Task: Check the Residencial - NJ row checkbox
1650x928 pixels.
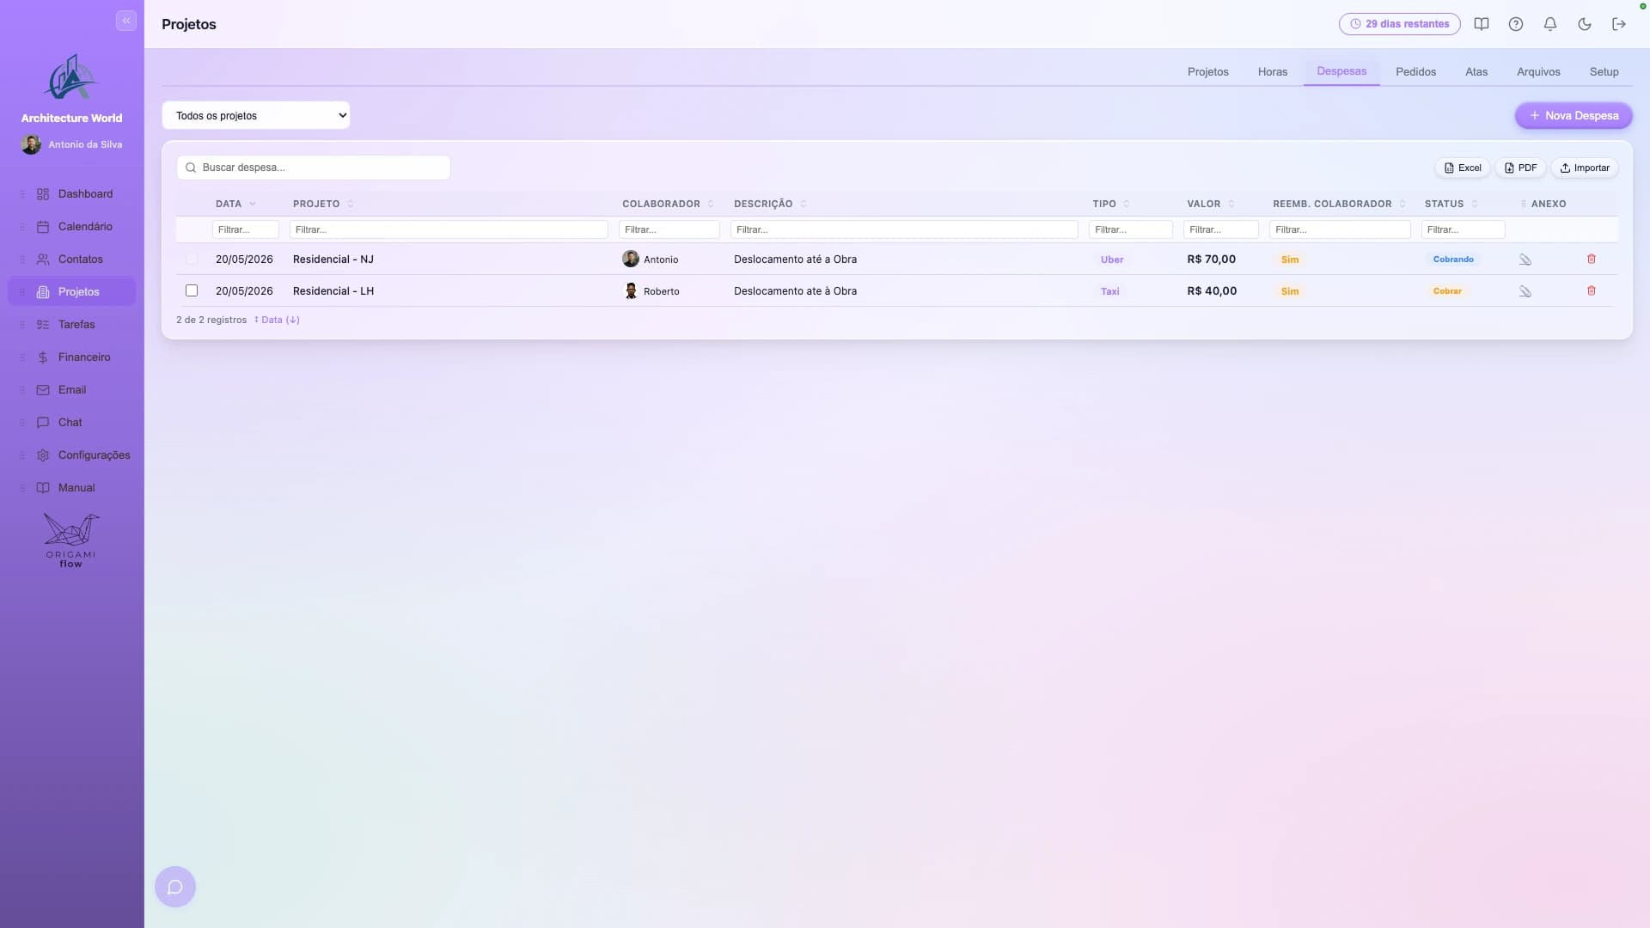Action: click(192, 259)
